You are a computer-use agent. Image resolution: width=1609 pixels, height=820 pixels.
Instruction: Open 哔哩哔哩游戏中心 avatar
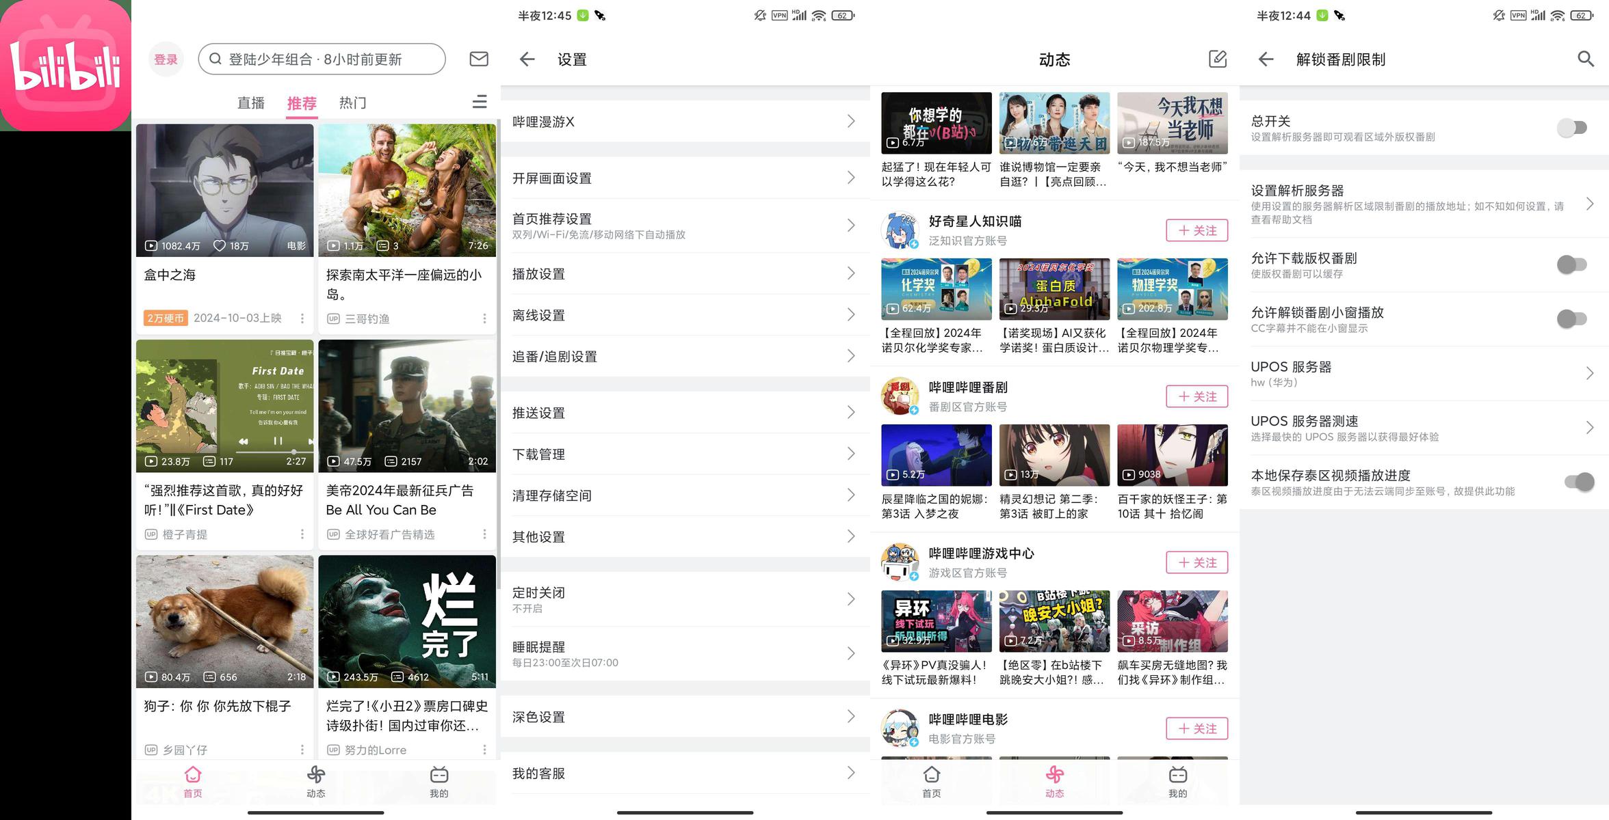click(900, 562)
